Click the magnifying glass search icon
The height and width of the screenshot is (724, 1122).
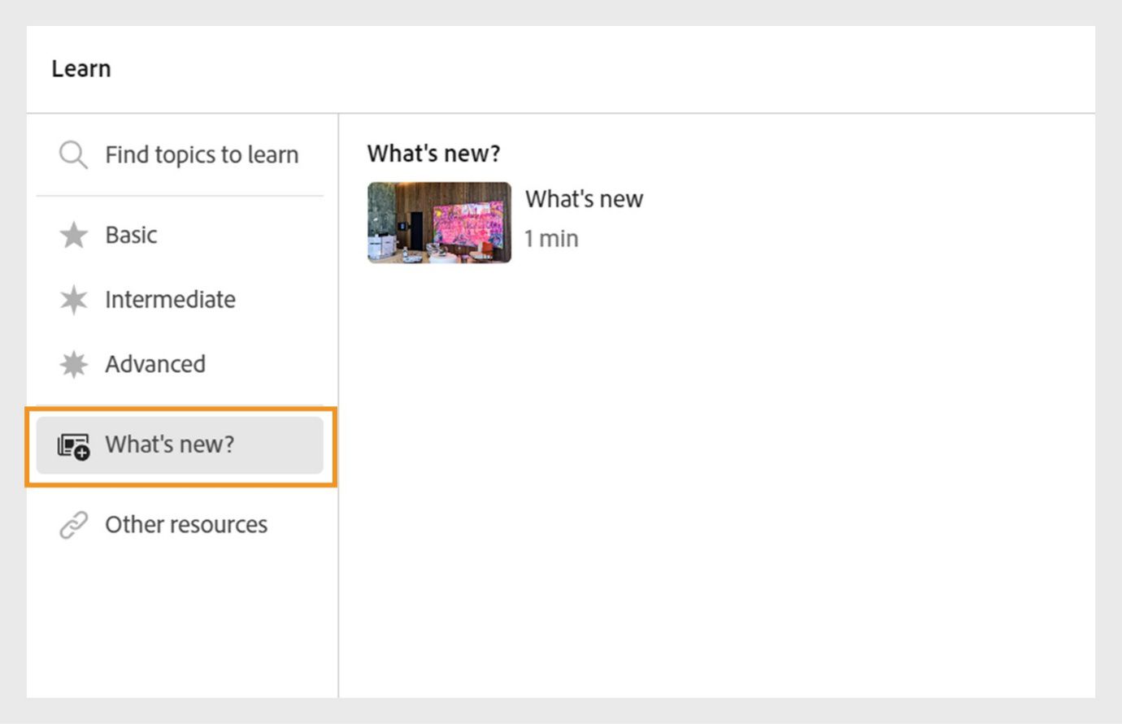coord(73,154)
